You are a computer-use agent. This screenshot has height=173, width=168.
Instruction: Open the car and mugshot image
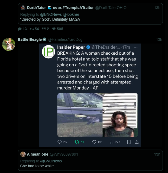click(x=98, y=115)
